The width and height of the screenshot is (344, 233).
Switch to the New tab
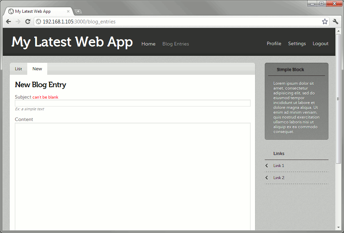37,69
